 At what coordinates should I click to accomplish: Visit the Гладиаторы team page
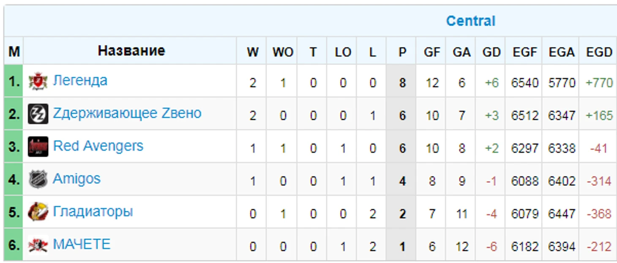tap(93, 211)
